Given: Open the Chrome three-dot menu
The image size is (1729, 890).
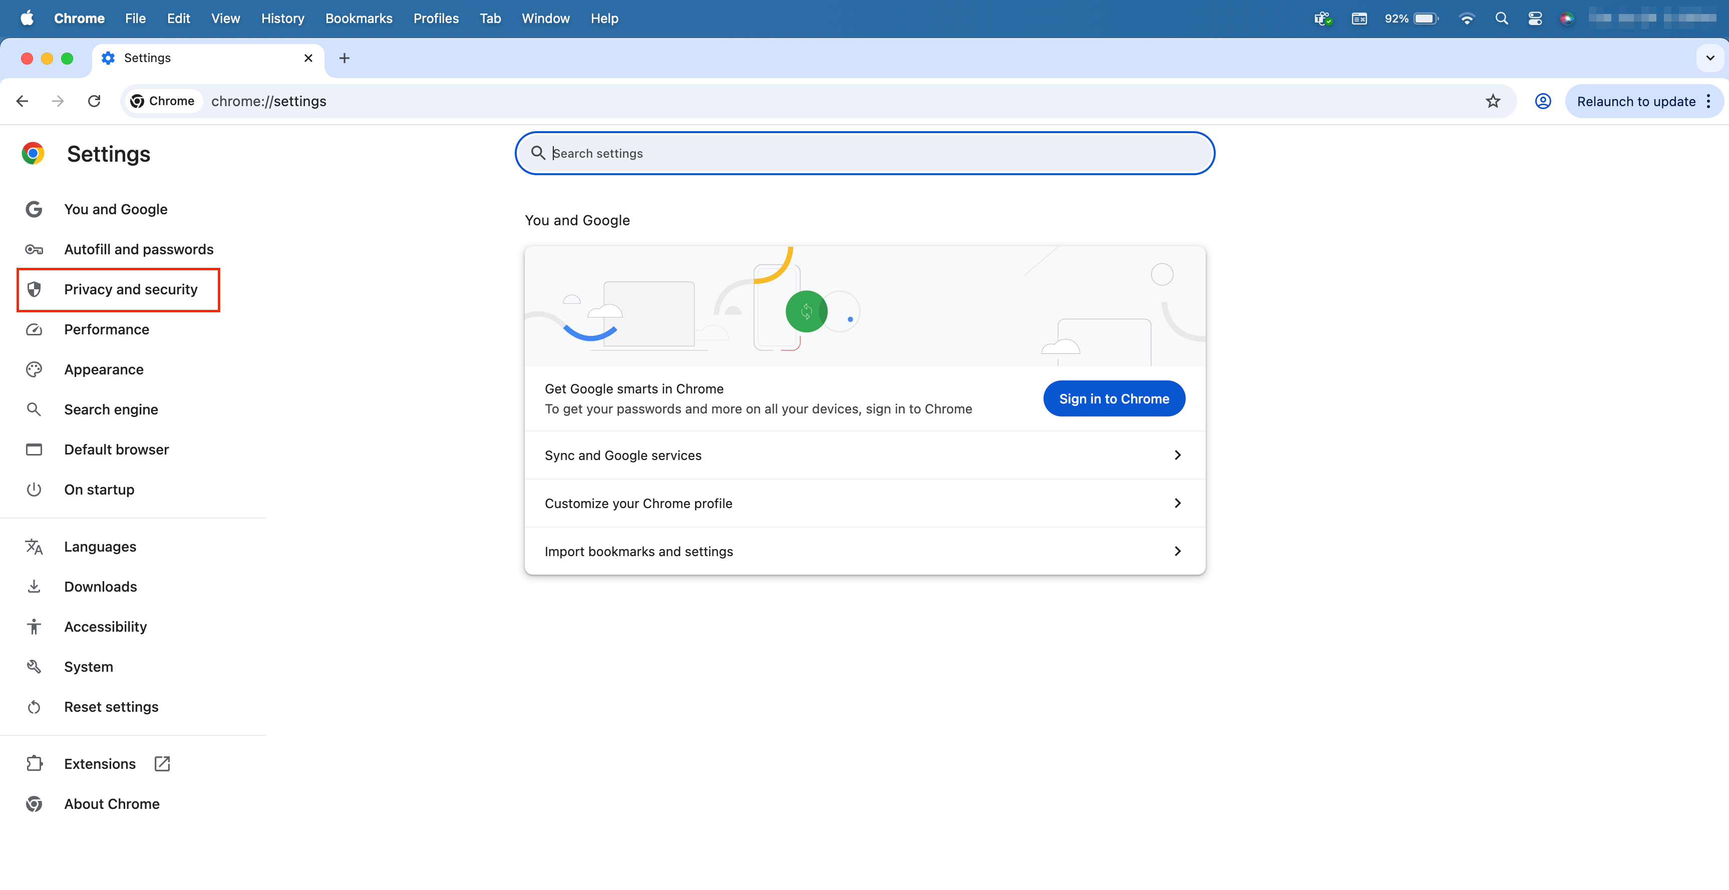Looking at the screenshot, I should point(1708,101).
